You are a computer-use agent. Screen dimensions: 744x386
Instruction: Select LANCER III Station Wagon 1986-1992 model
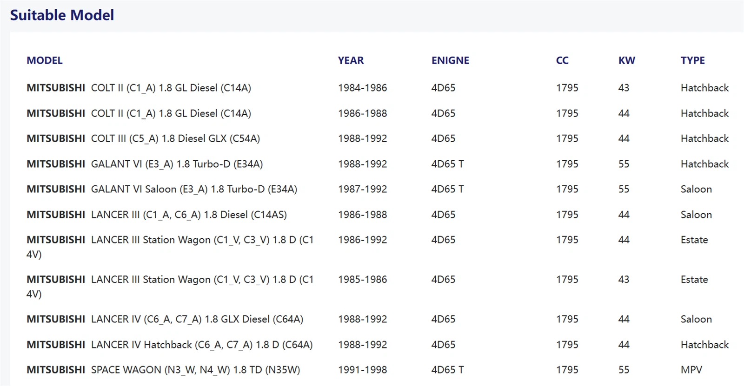point(170,247)
